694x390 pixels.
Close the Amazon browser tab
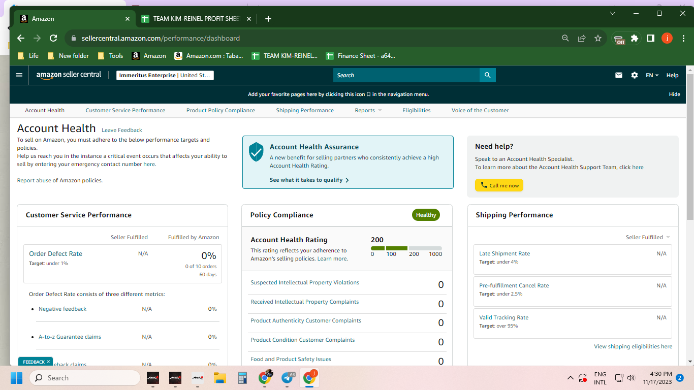coord(128,19)
